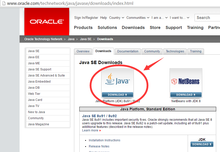The width and height of the screenshot is (220, 152).
Task: Download Java Platform JDK via blue button
Action: [118, 95]
